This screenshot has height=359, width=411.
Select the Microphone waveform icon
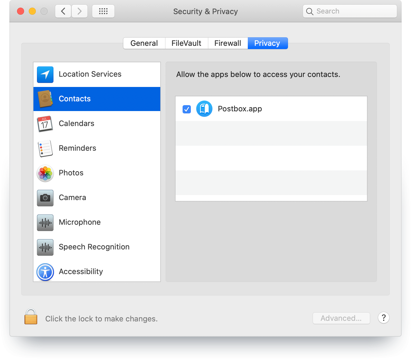tap(45, 222)
